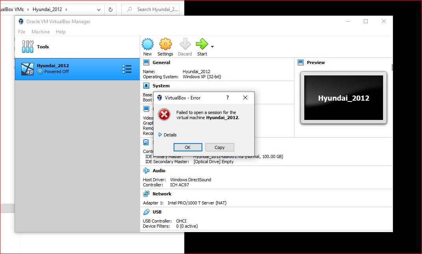The height and width of the screenshot is (254, 422).
Task: Click the Audio section heading
Action: [x=159, y=171]
